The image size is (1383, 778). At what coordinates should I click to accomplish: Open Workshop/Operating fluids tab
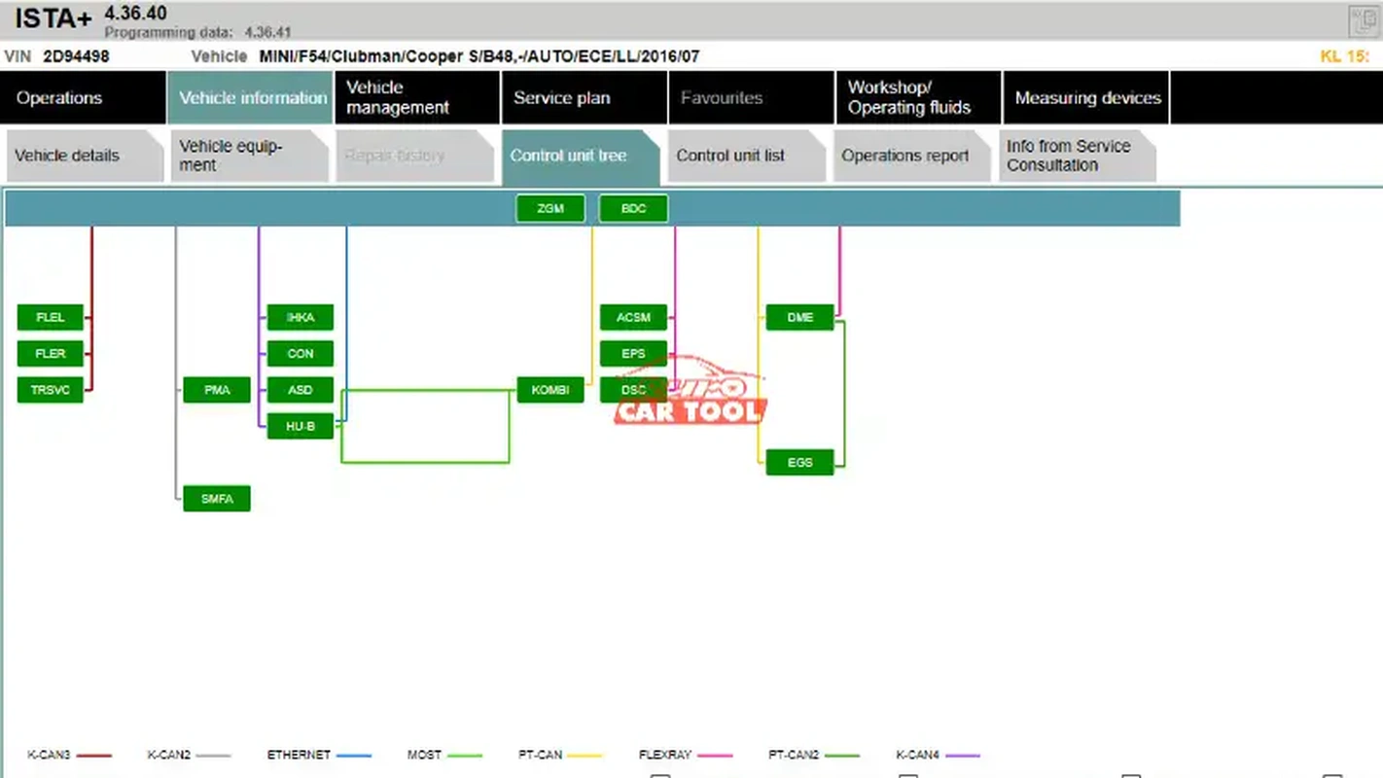click(x=918, y=97)
